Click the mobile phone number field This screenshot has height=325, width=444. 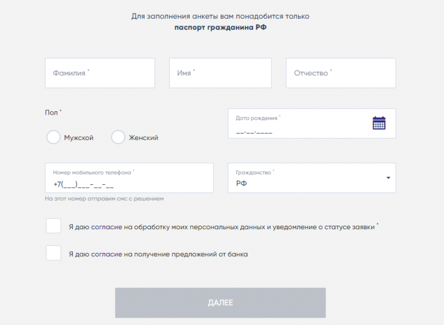129,178
